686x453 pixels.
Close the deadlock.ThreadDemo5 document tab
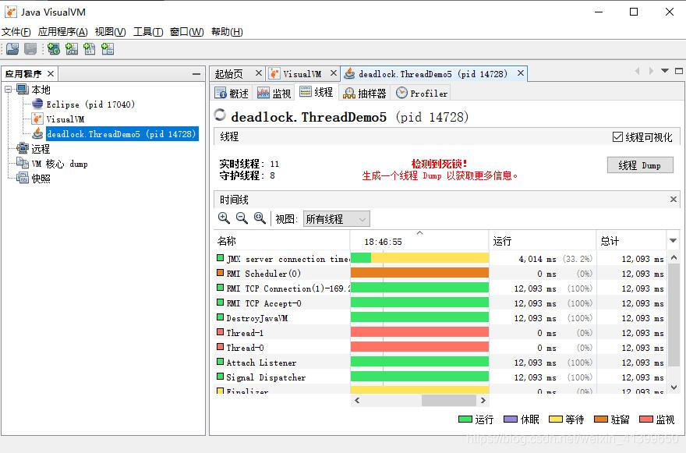521,73
